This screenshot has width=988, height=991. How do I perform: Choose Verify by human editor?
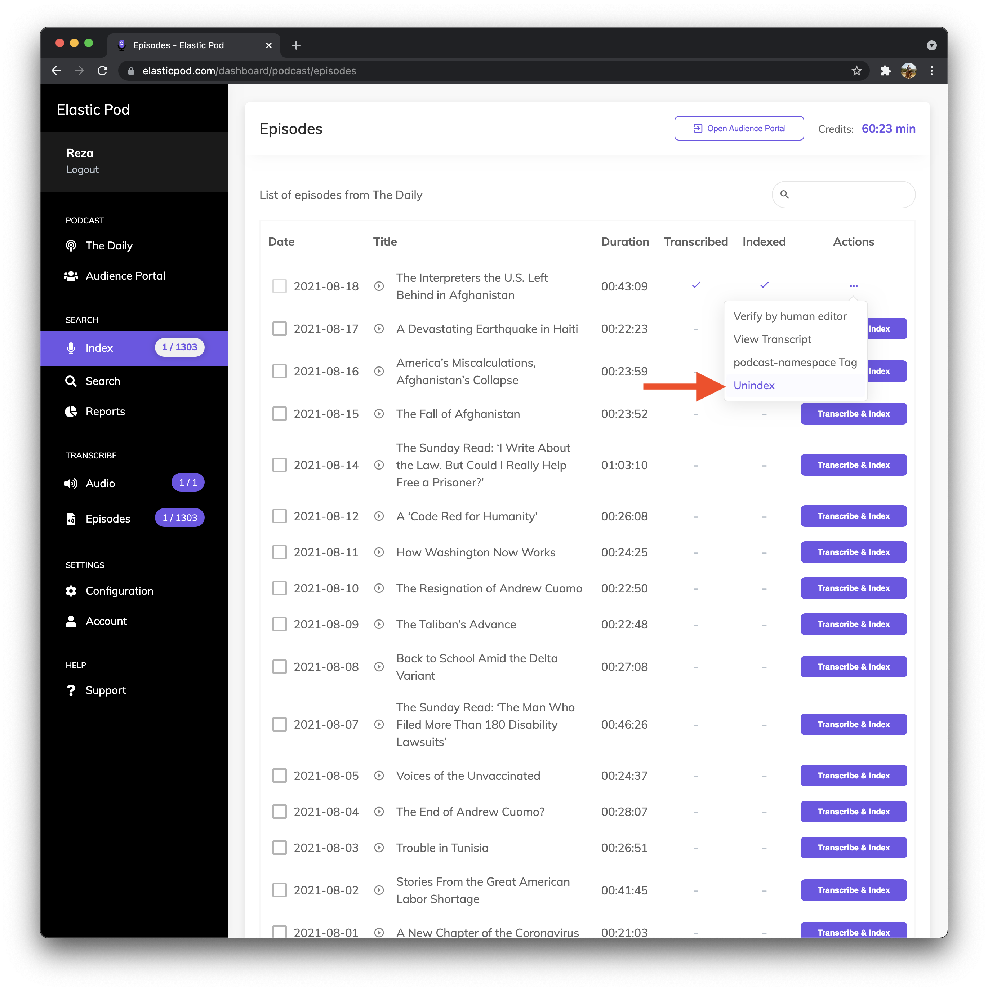[x=790, y=316]
